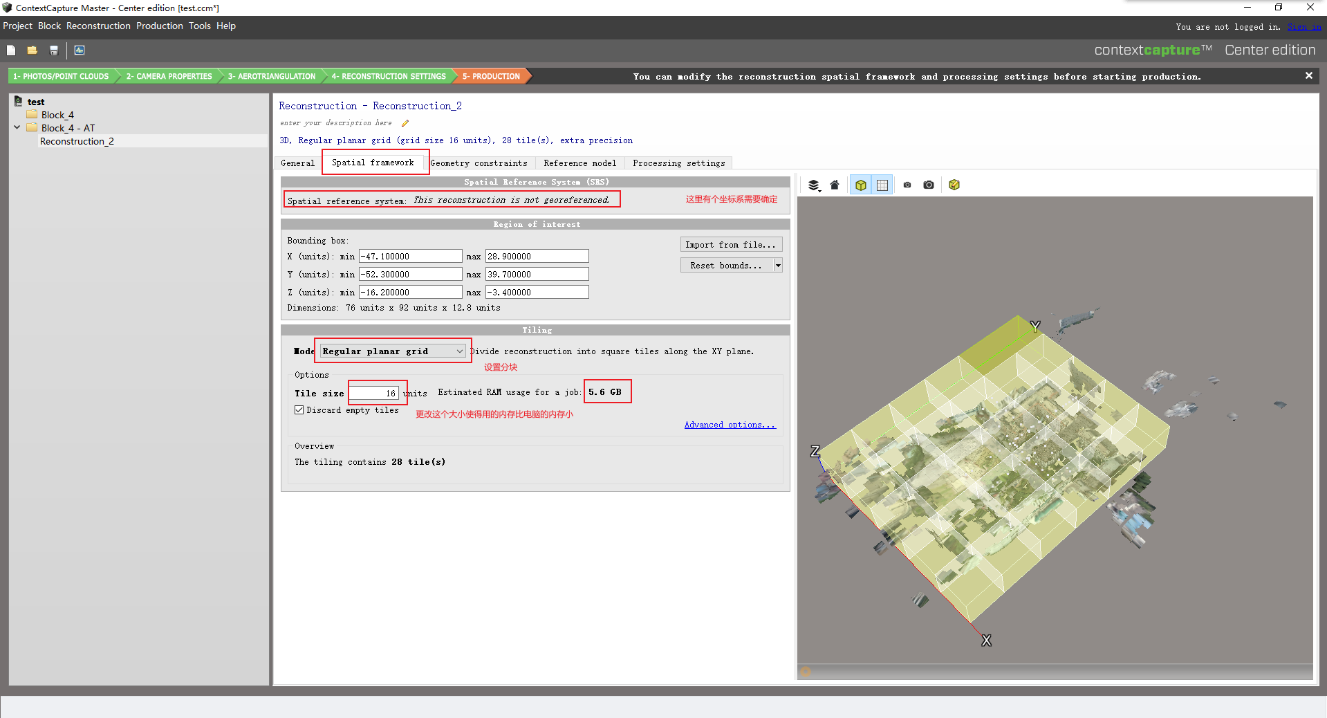Select Block_4 - AT in project tree
This screenshot has height=718, width=1327.
coord(68,128)
